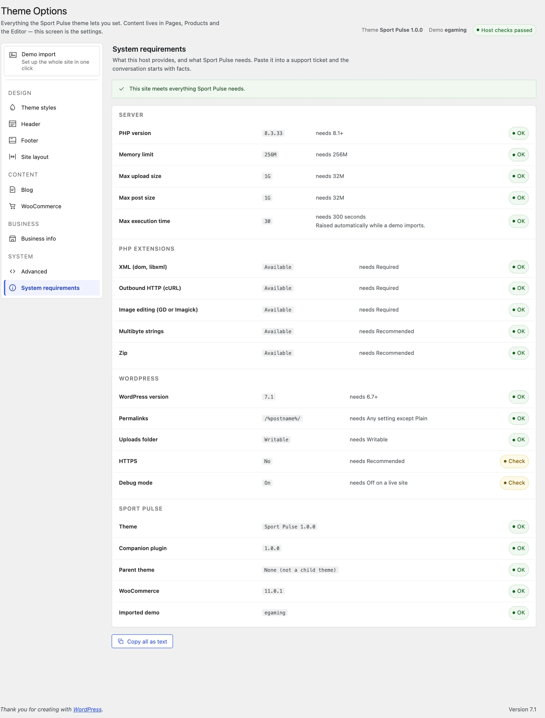Click the Demo import image icon
Screen dimensions: 545x718
13,55
